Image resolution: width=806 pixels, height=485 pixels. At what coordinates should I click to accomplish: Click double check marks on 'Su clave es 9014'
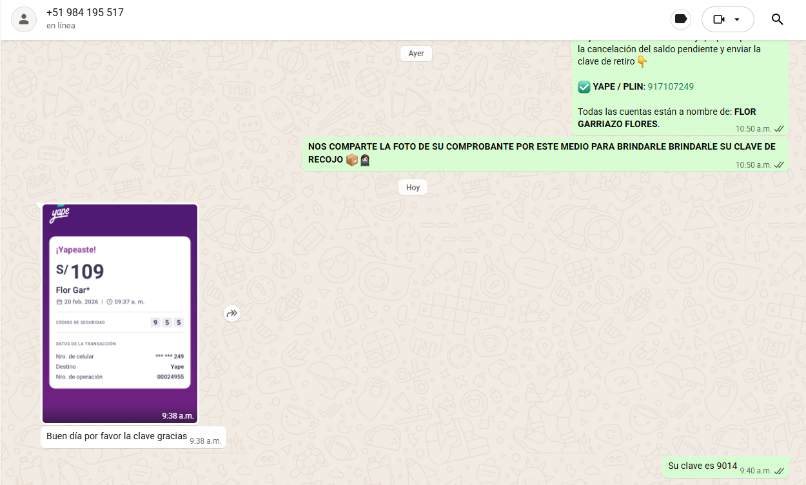pyautogui.click(x=779, y=471)
